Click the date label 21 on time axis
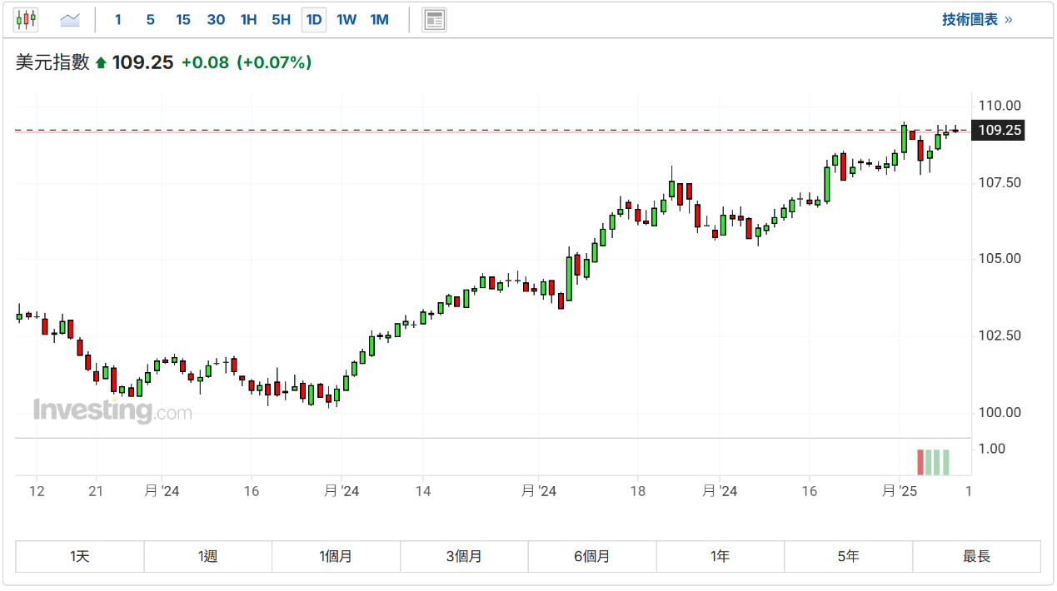The width and height of the screenshot is (1057, 591). [96, 491]
